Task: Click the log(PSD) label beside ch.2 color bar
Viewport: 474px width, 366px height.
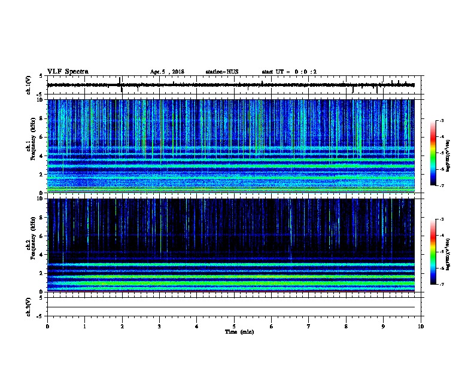Action: [448, 254]
